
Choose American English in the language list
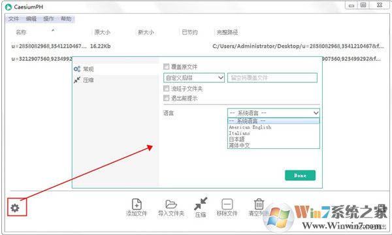(274, 127)
